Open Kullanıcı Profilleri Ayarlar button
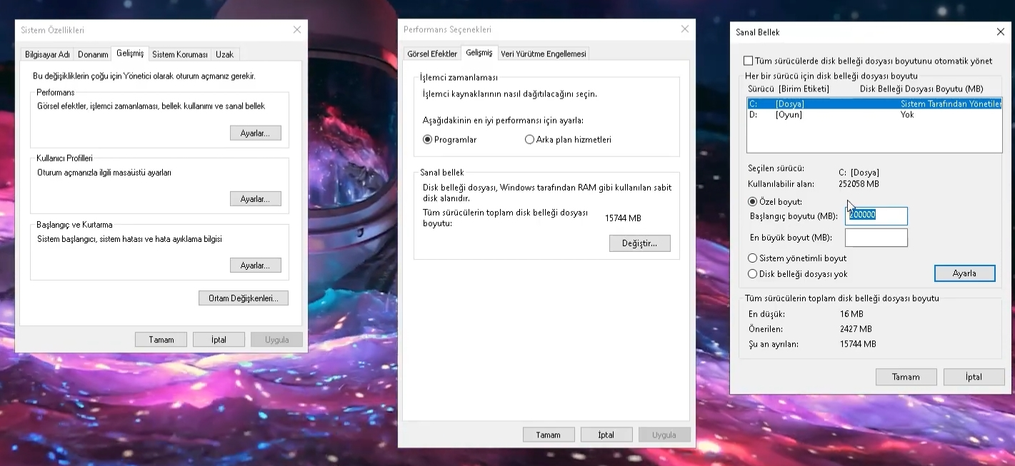The image size is (1015, 466). point(255,199)
